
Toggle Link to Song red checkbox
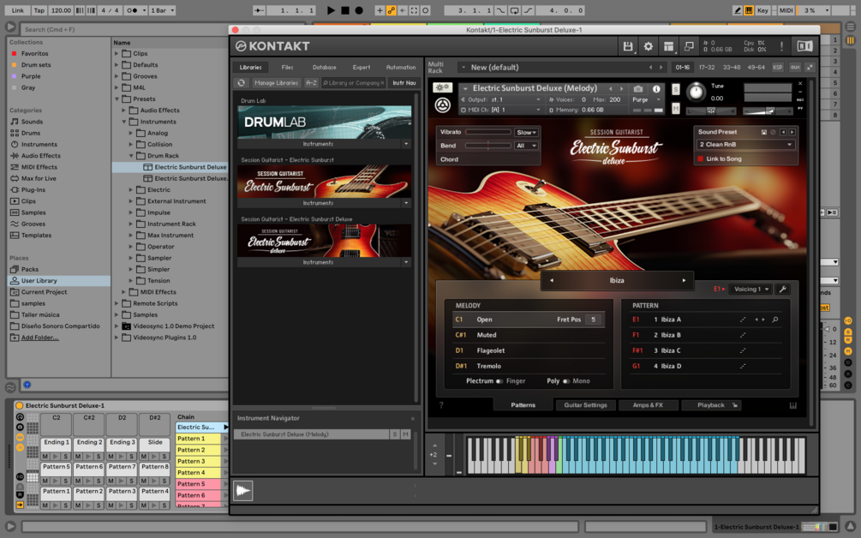(701, 159)
